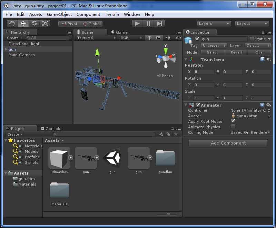Screen dimensions: 276x228
Task: Open the Tag Untagged dropdown
Action: (214, 46)
